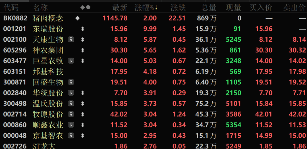
Task: Click the R badge for 回盛生物
Action: 71,82
